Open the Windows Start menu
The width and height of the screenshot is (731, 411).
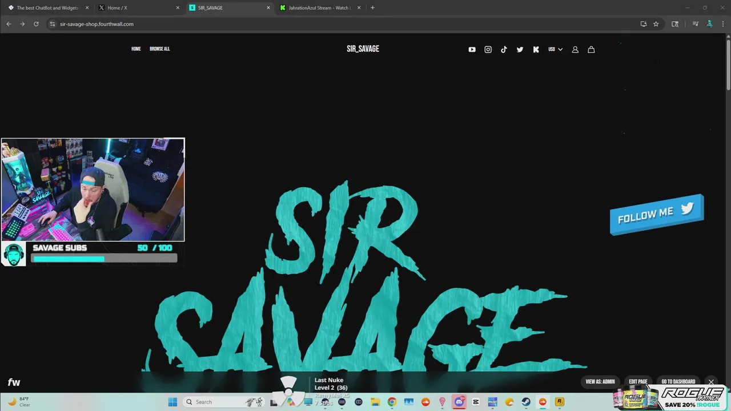(172, 402)
